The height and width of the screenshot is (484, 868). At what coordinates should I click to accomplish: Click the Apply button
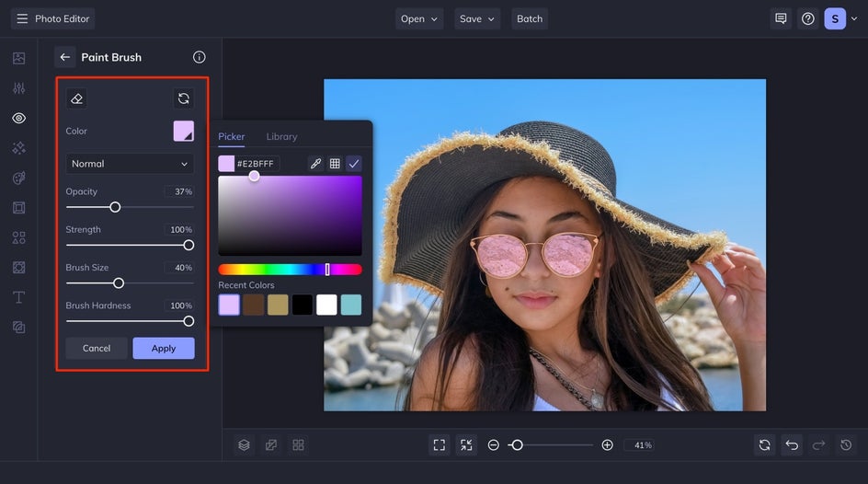tap(164, 349)
